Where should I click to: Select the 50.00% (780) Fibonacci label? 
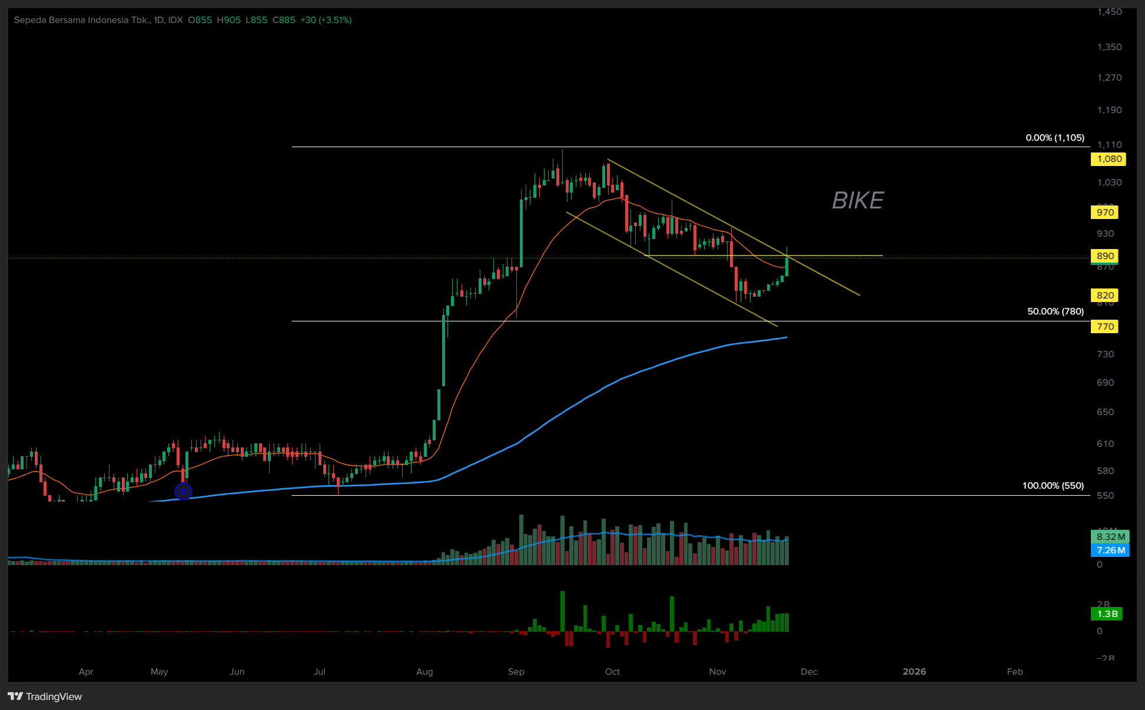[1055, 311]
